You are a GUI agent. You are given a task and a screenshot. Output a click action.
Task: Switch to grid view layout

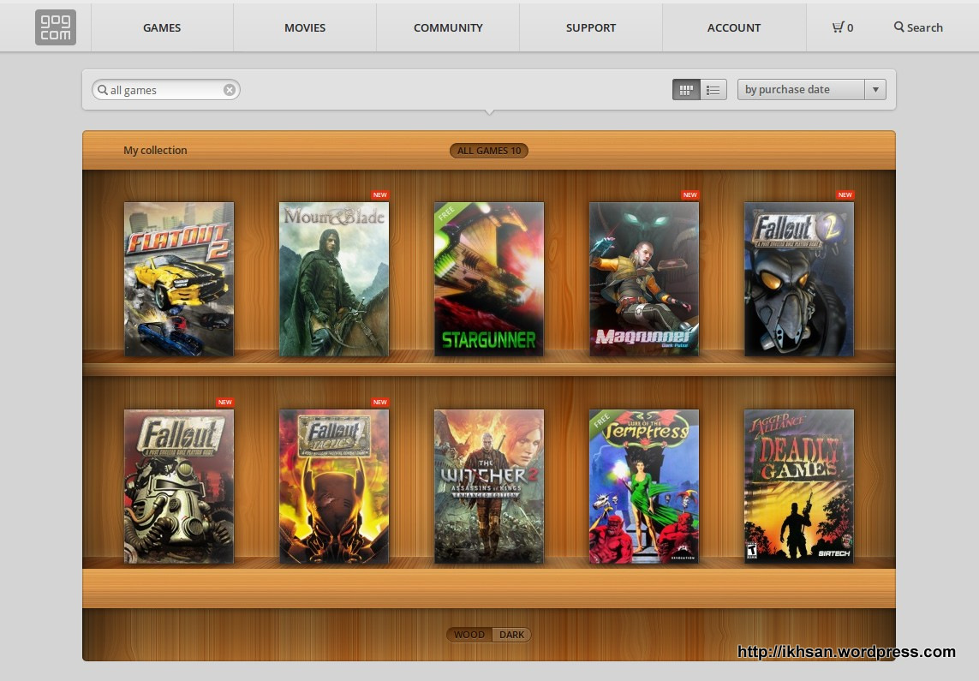tap(686, 90)
